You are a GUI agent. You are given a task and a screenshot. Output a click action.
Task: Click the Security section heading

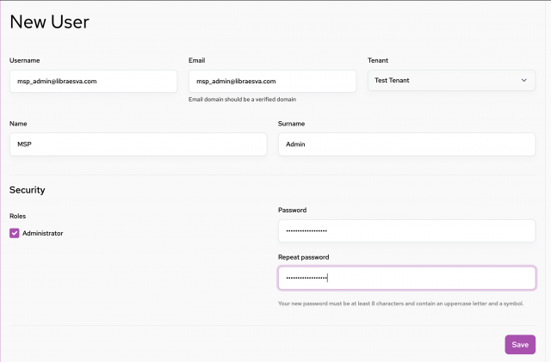pos(27,190)
